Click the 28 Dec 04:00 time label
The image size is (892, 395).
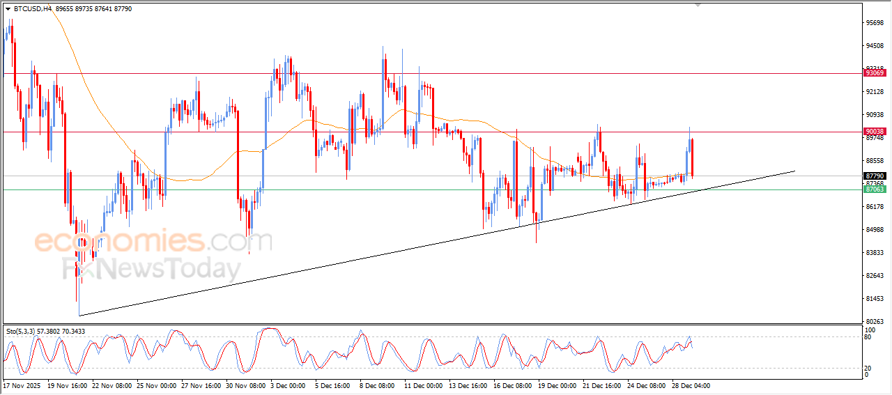[691, 385]
